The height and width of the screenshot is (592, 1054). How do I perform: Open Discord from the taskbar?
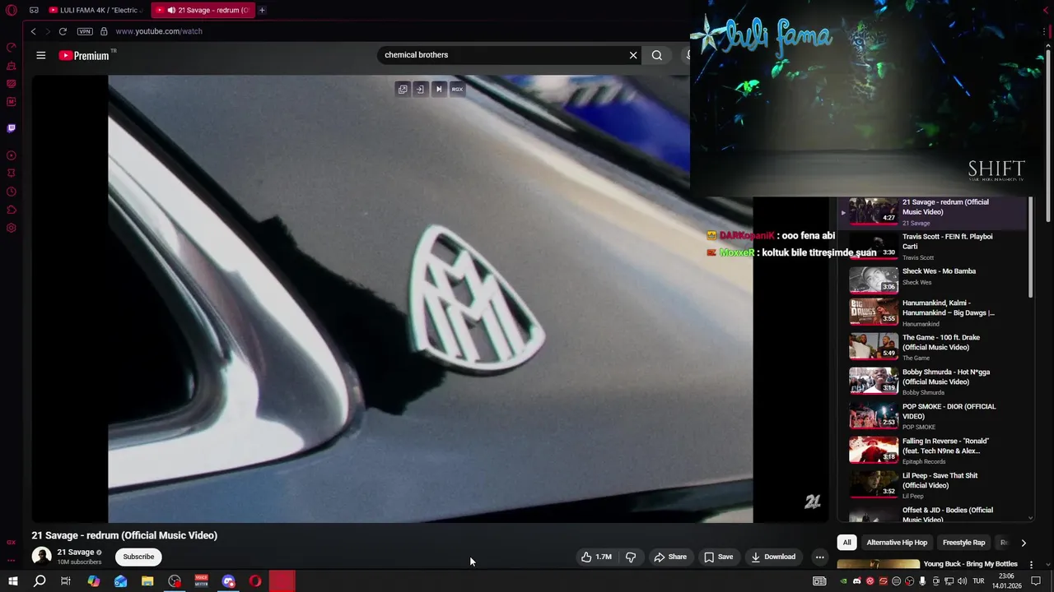229,581
